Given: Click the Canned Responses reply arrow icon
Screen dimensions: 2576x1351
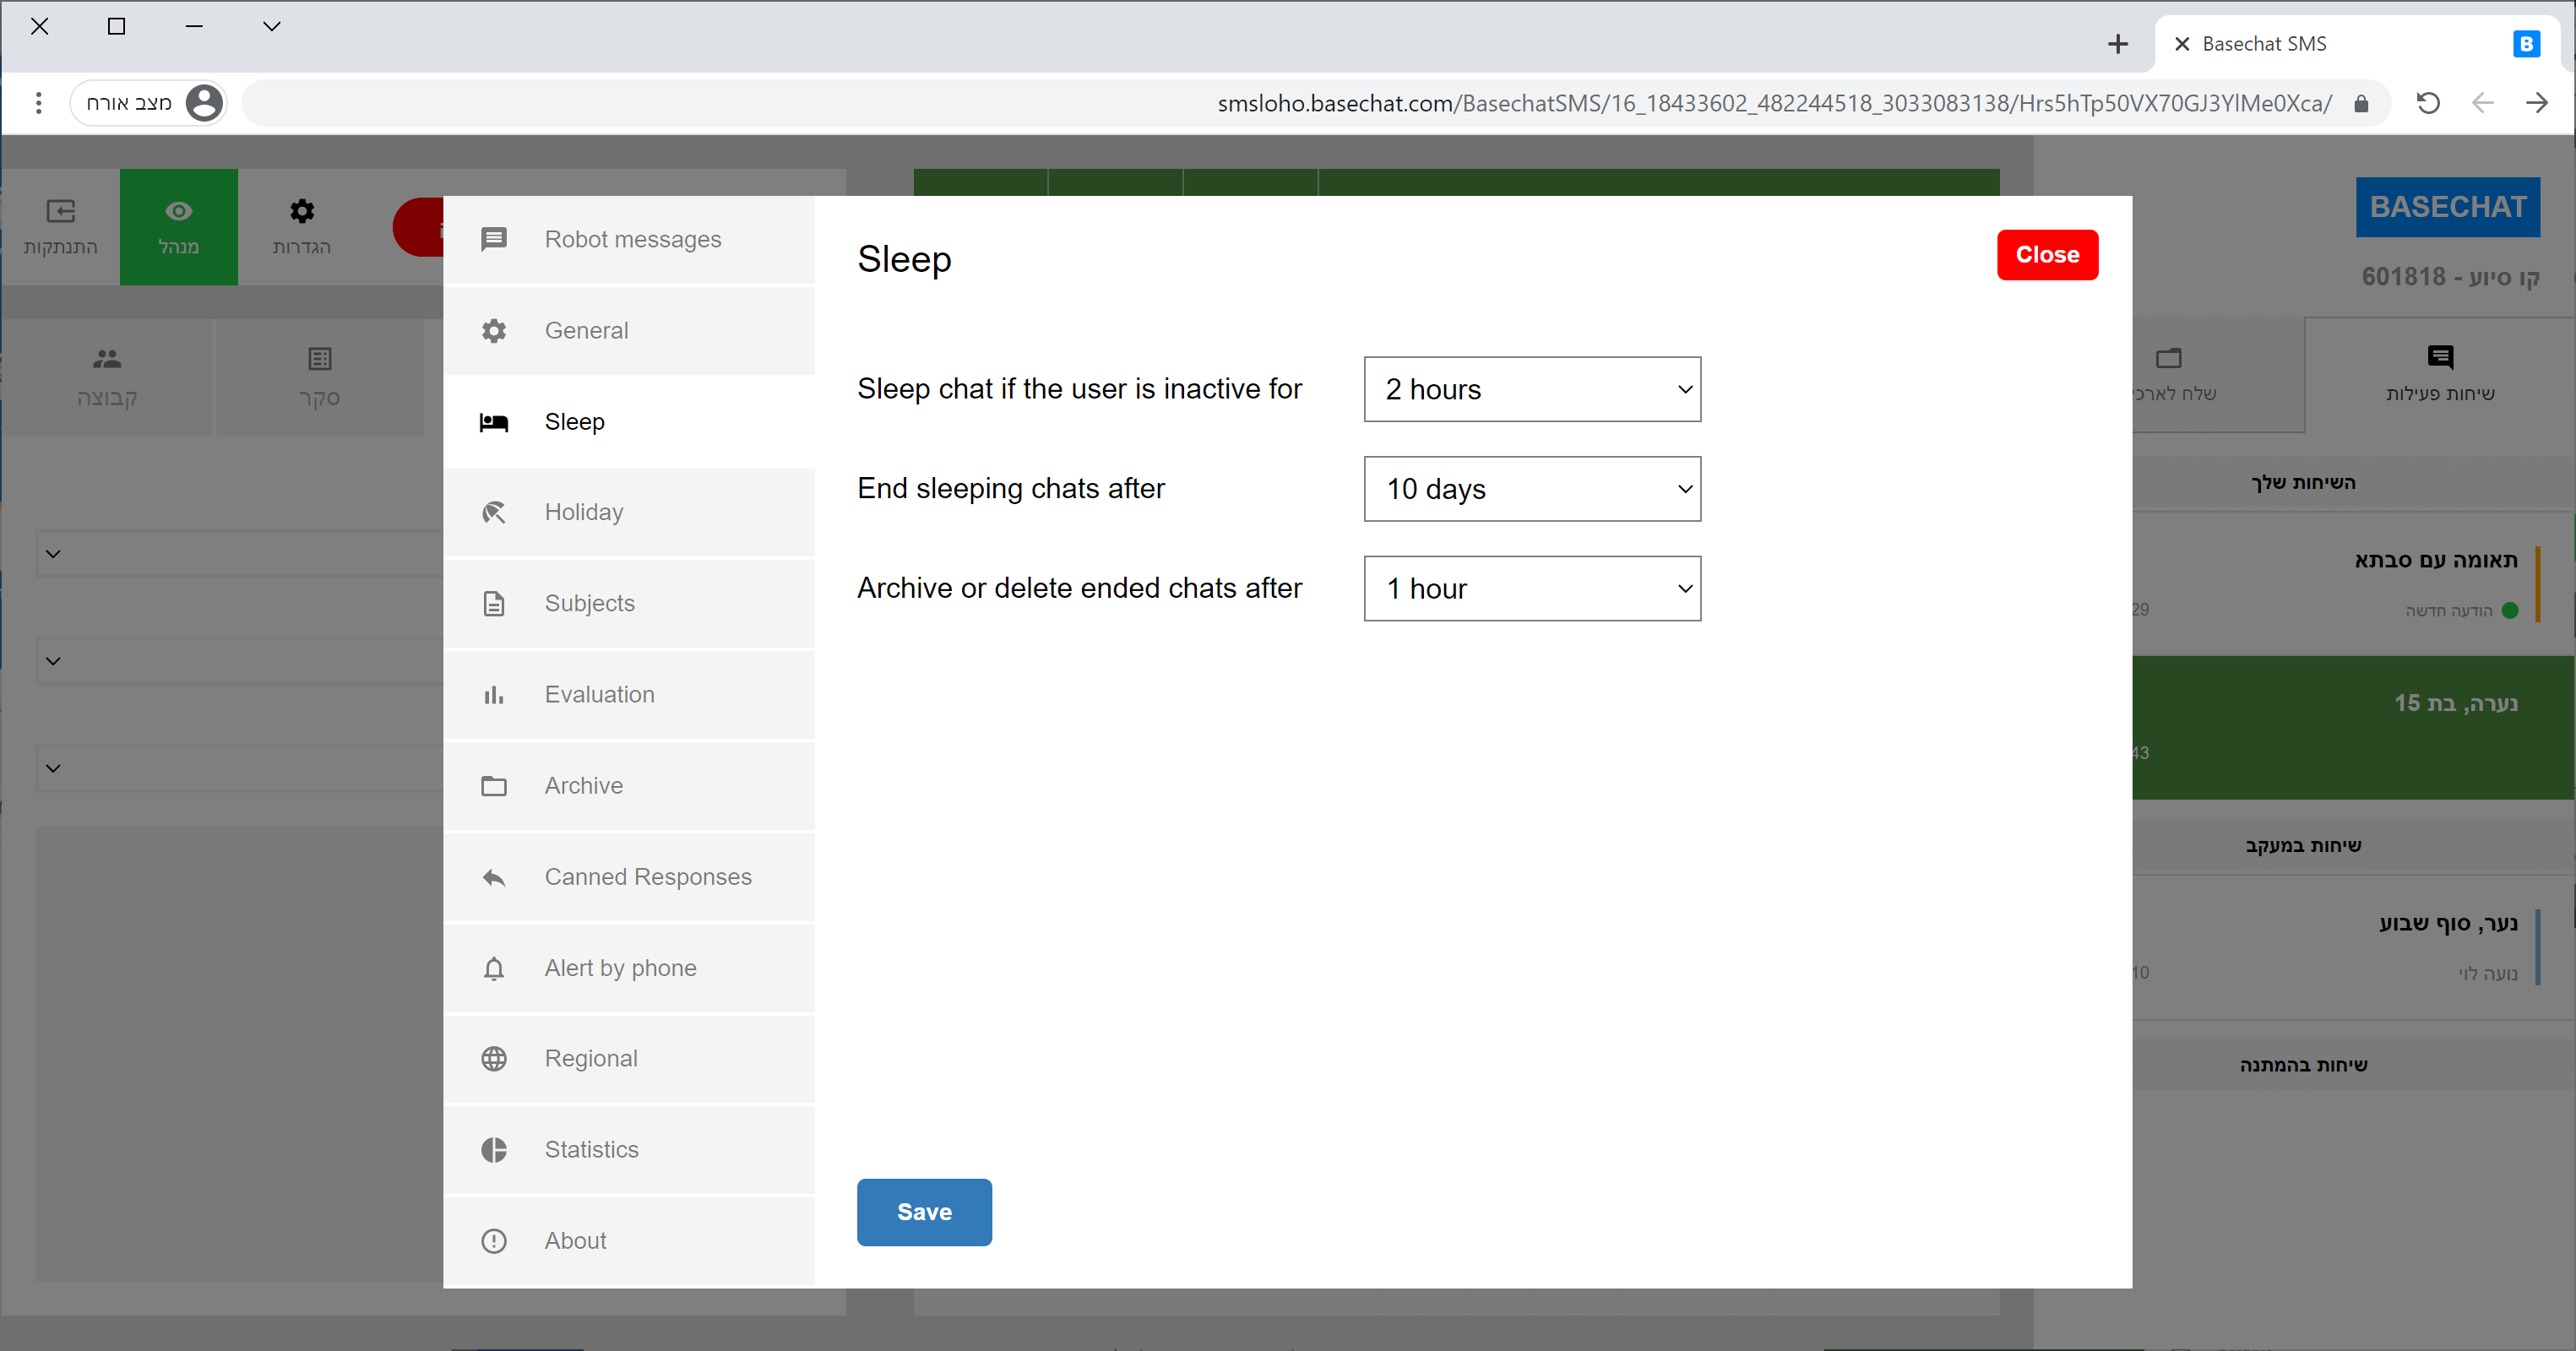Looking at the screenshot, I should pyautogui.click(x=494, y=877).
